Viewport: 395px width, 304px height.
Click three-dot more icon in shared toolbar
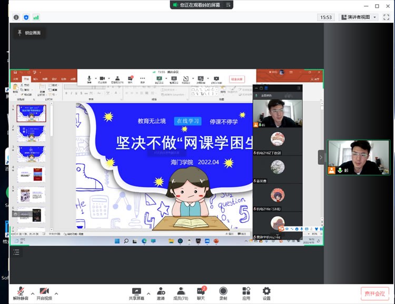pyautogui.click(x=143, y=80)
